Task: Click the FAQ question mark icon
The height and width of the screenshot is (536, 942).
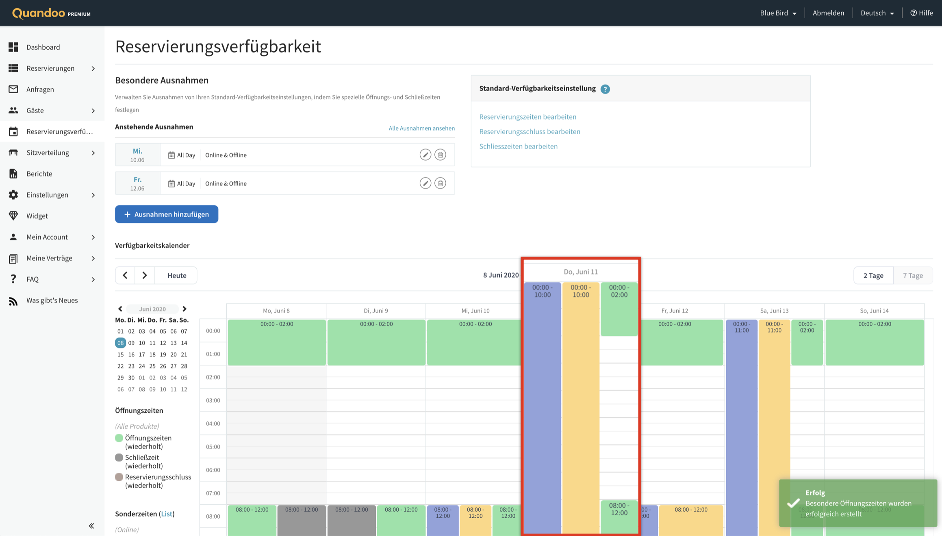Action: pyautogui.click(x=13, y=279)
